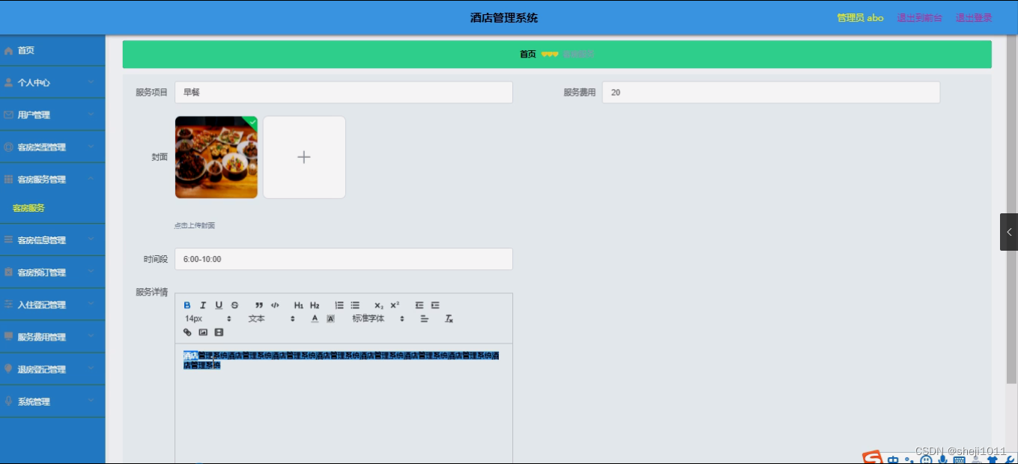1018x464 pixels.
Task: Apply Heading 2 style
Action: (x=315, y=305)
